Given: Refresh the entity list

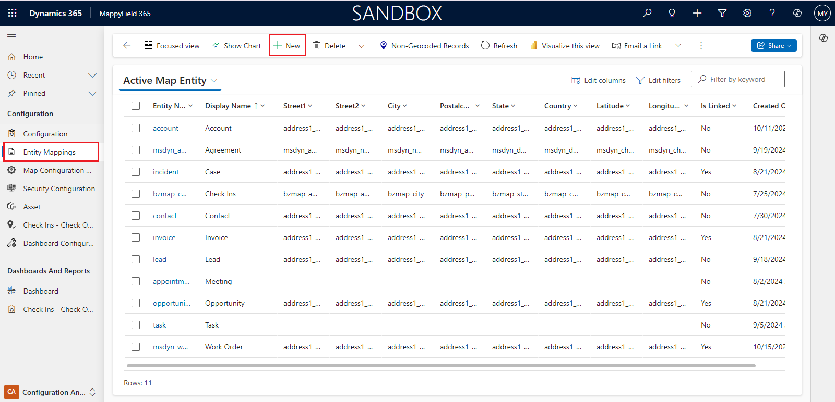Looking at the screenshot, I should tap(499, 46).
